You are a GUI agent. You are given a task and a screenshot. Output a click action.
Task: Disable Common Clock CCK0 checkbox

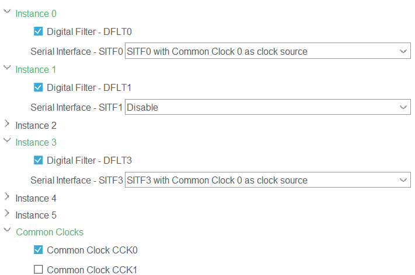pyautogui.click(x=39, y=250)
